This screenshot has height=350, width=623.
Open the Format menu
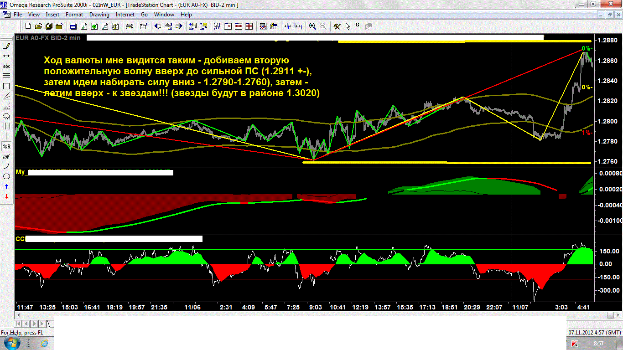coord(74,15)
